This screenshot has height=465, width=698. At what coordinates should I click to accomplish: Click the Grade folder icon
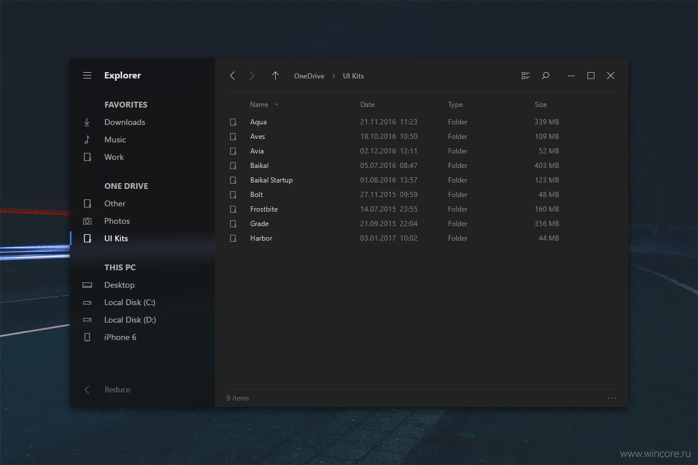[x=233, y=224]
